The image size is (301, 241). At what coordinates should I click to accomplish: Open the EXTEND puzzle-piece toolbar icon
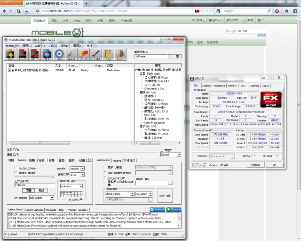(84, 55)
